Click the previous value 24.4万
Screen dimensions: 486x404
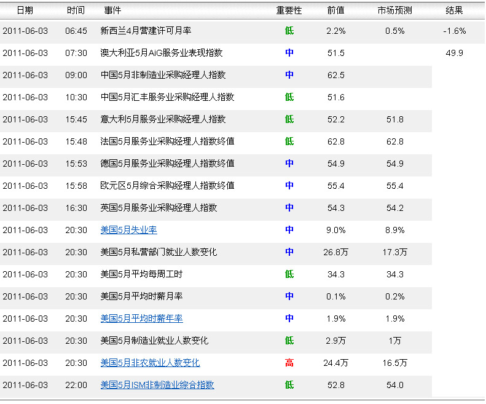pos(335,363)
